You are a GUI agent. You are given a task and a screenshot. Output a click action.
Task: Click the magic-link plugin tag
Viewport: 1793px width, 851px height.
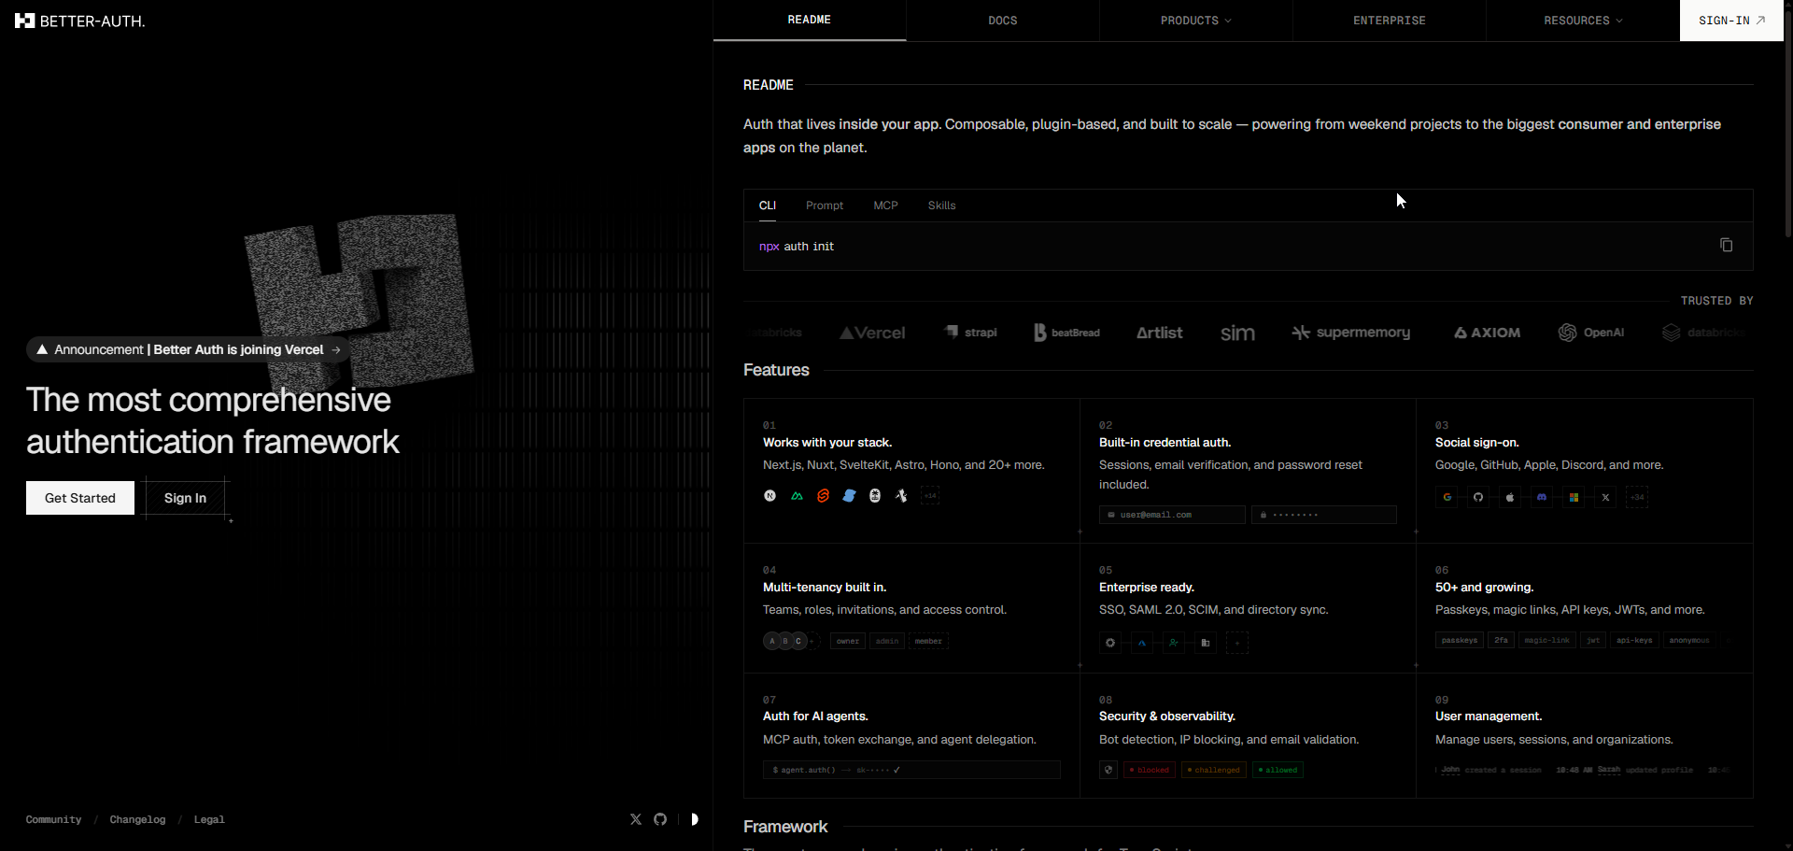1547,640
